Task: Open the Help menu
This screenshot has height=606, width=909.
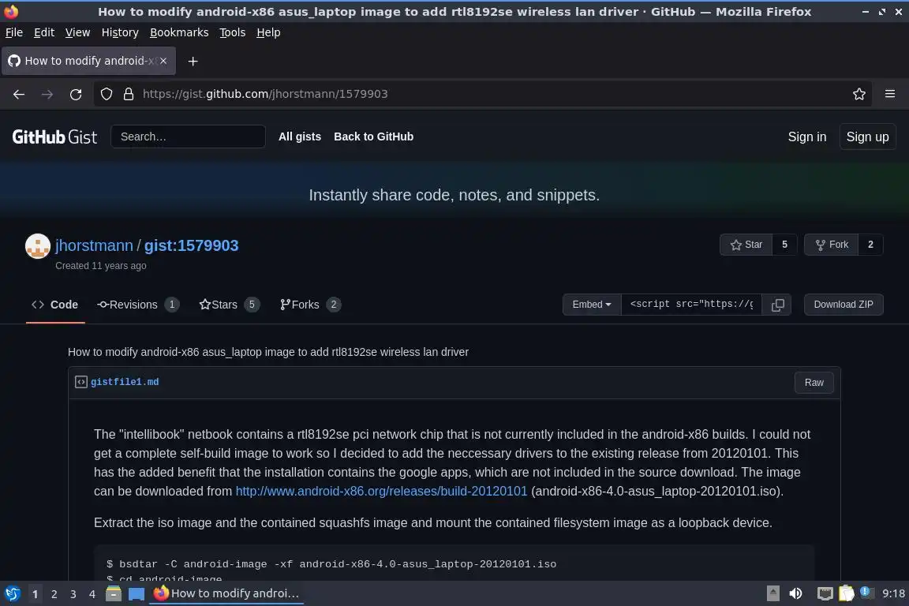Action: pyautogui.click(x=268, y=32)
